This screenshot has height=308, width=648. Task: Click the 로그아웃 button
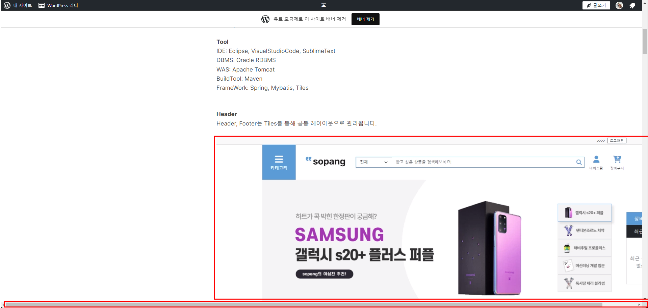point(617,141)
